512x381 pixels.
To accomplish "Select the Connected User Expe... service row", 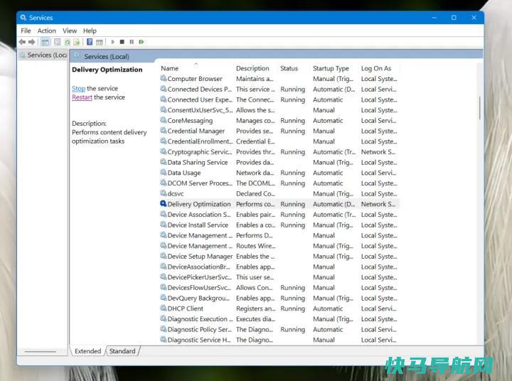I will [x=279, y=100].
